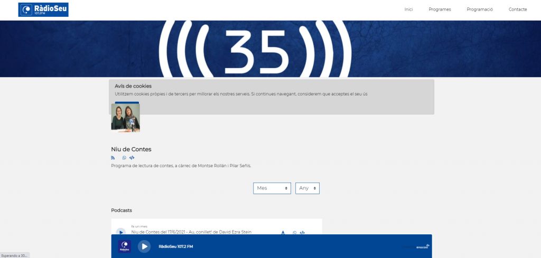Click the RàdioSeu 107.2FM header logo

point(43,9)
